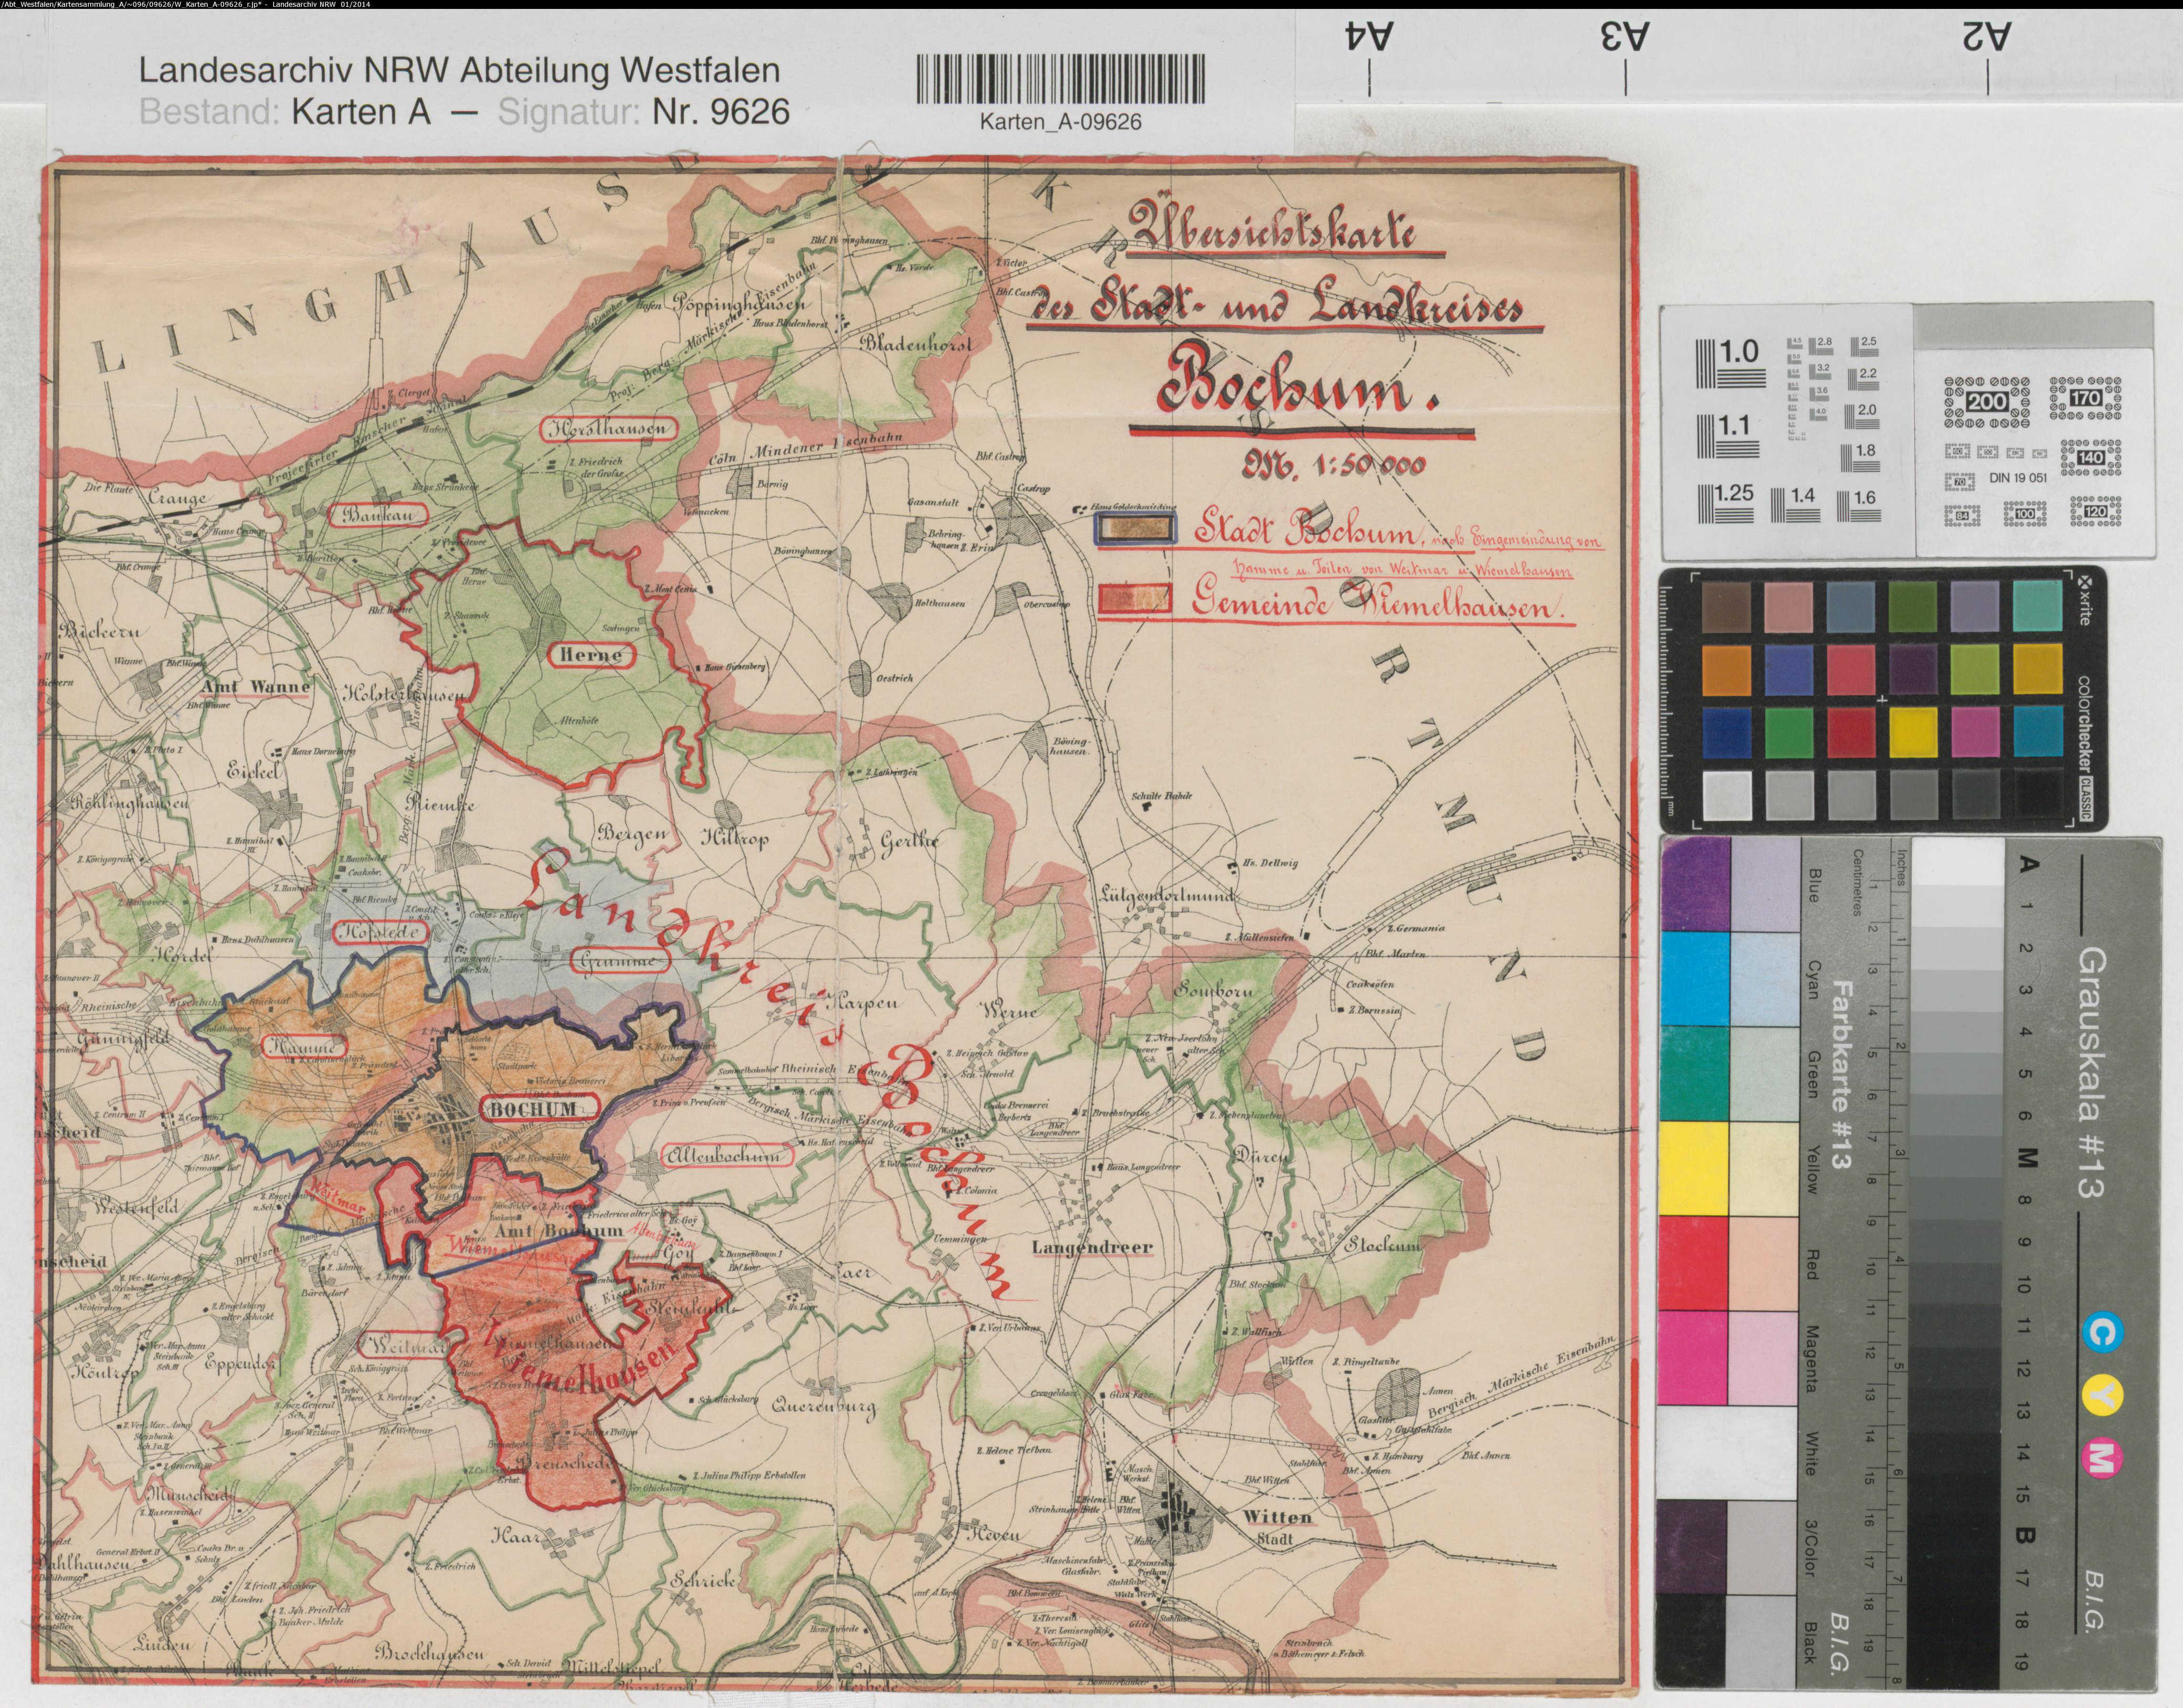Click the 'Stockum' place name
Screen dimensions: 2183x1708
(1383, 1246)
